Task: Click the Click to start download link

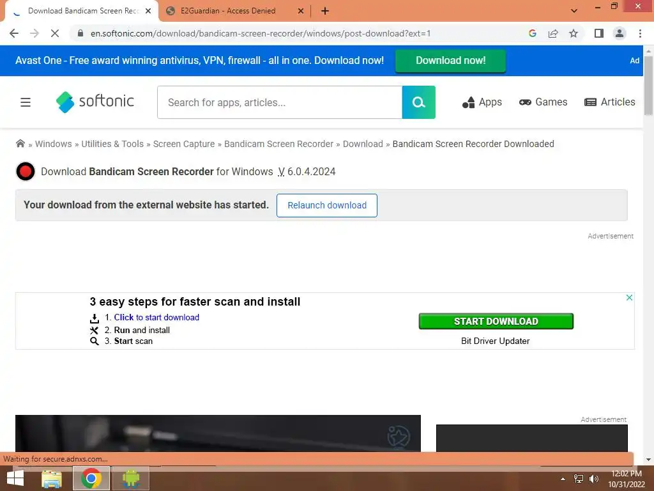Action: (x=156, y=317)
